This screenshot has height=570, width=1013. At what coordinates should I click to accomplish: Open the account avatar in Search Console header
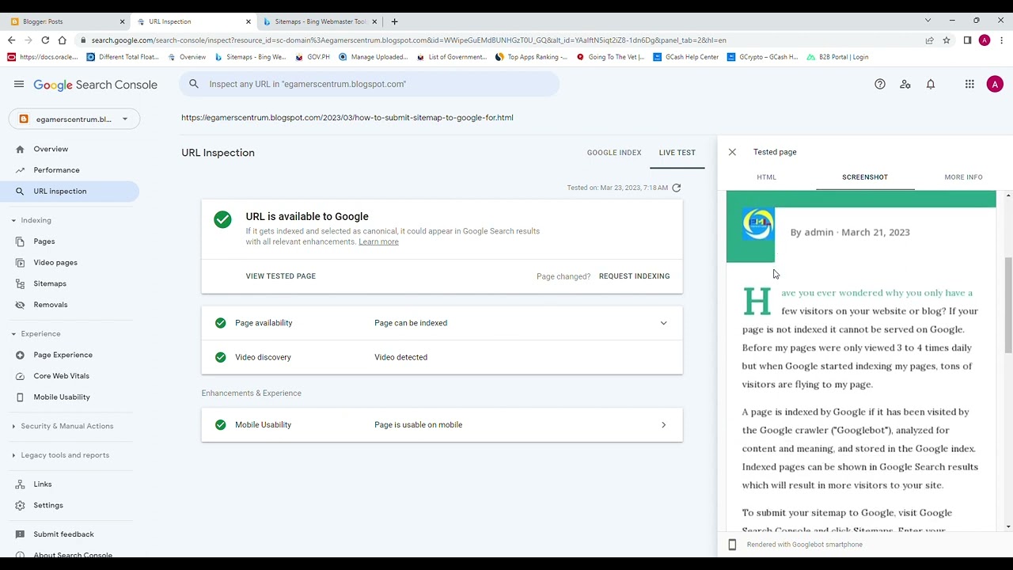tap(995, 84)
